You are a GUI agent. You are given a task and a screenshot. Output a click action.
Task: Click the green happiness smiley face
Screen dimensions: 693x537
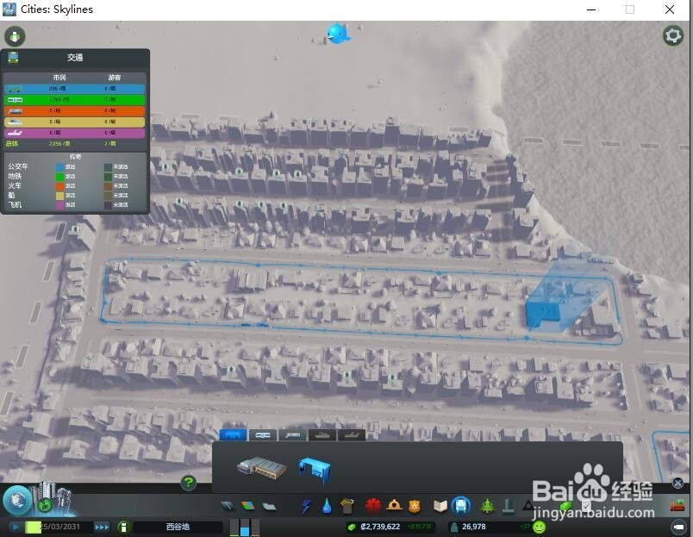click(540, 527)
